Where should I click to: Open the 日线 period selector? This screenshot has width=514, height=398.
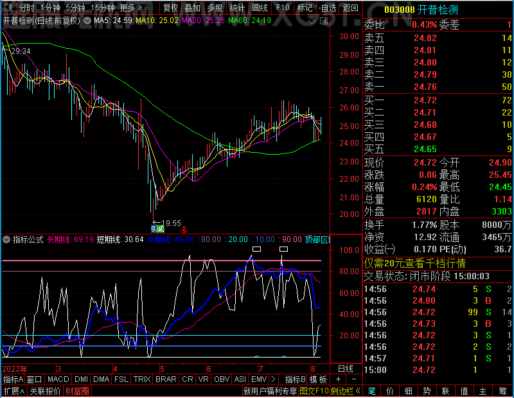click(x=346, y=369)
